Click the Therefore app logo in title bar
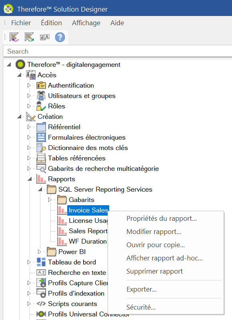Screen dimensions: 232x320 pos(8,9)
